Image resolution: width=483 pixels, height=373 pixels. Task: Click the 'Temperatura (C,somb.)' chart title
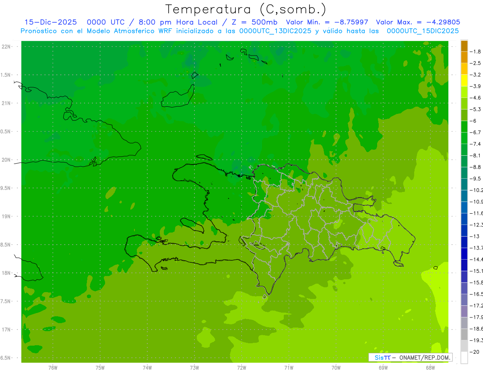coord(246,9)
